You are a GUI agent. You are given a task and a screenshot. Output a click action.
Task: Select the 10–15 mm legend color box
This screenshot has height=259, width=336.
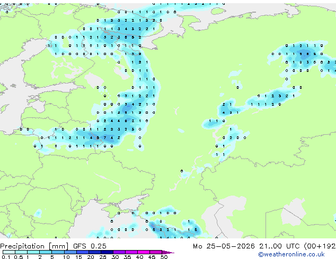click(70, 252)
